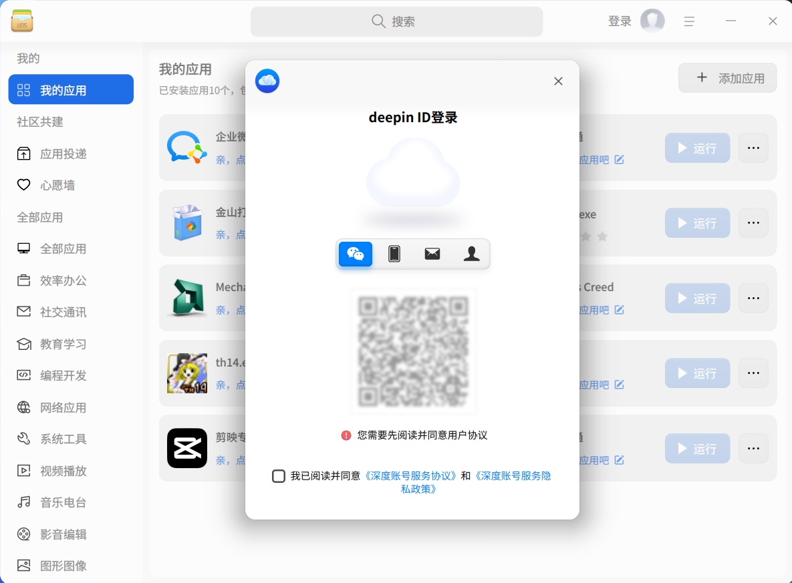Click the search box at top
Image resolution: width=792 pixels, height=583 pixels.
pyautogui.click(x=396, y=22)
